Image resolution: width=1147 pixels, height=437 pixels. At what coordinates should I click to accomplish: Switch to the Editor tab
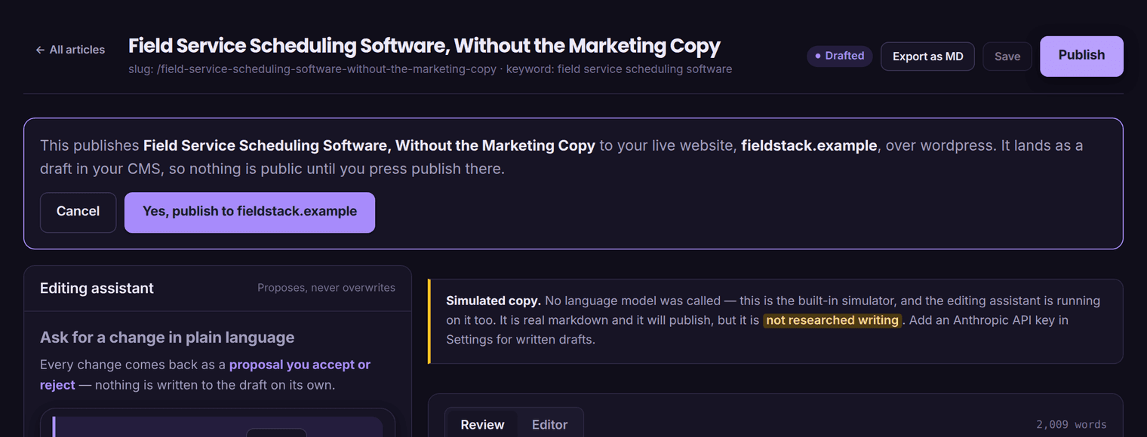(549, 424)
